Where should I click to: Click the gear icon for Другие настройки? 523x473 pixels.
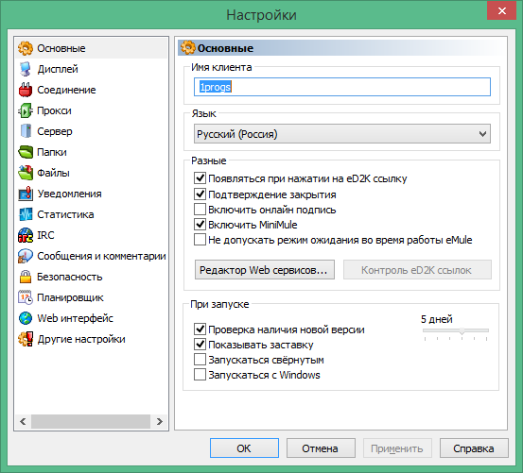point(26,339)
